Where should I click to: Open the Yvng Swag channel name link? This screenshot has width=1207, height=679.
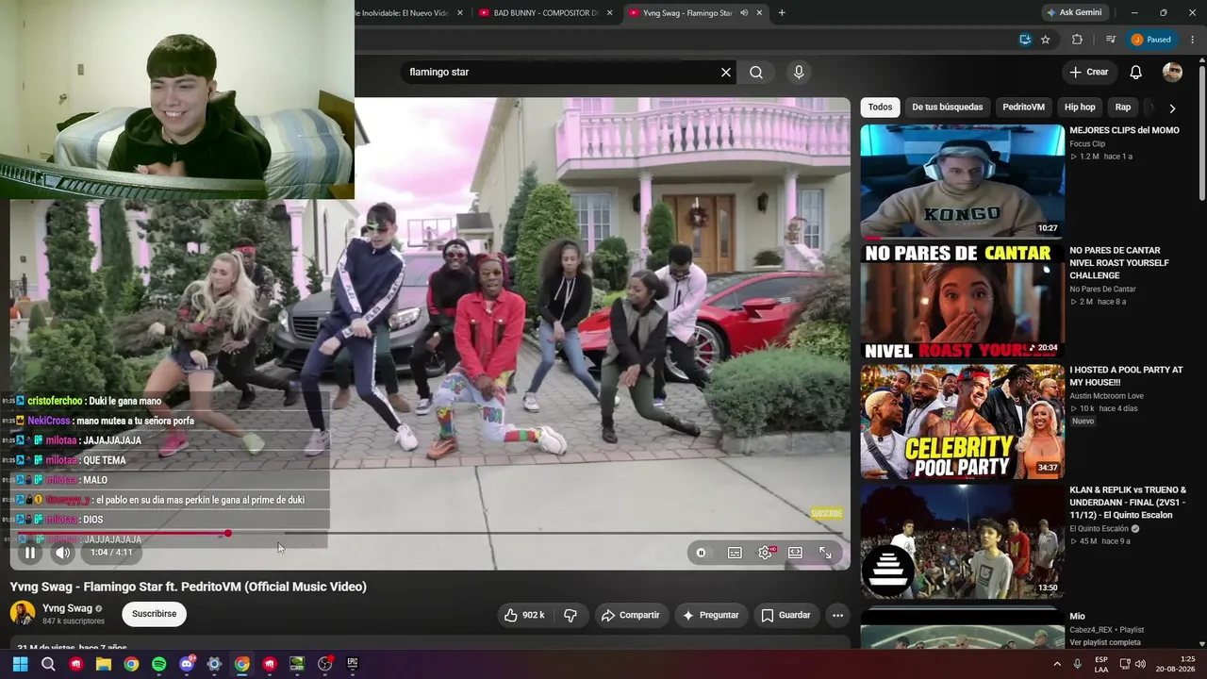coord(67,608)
